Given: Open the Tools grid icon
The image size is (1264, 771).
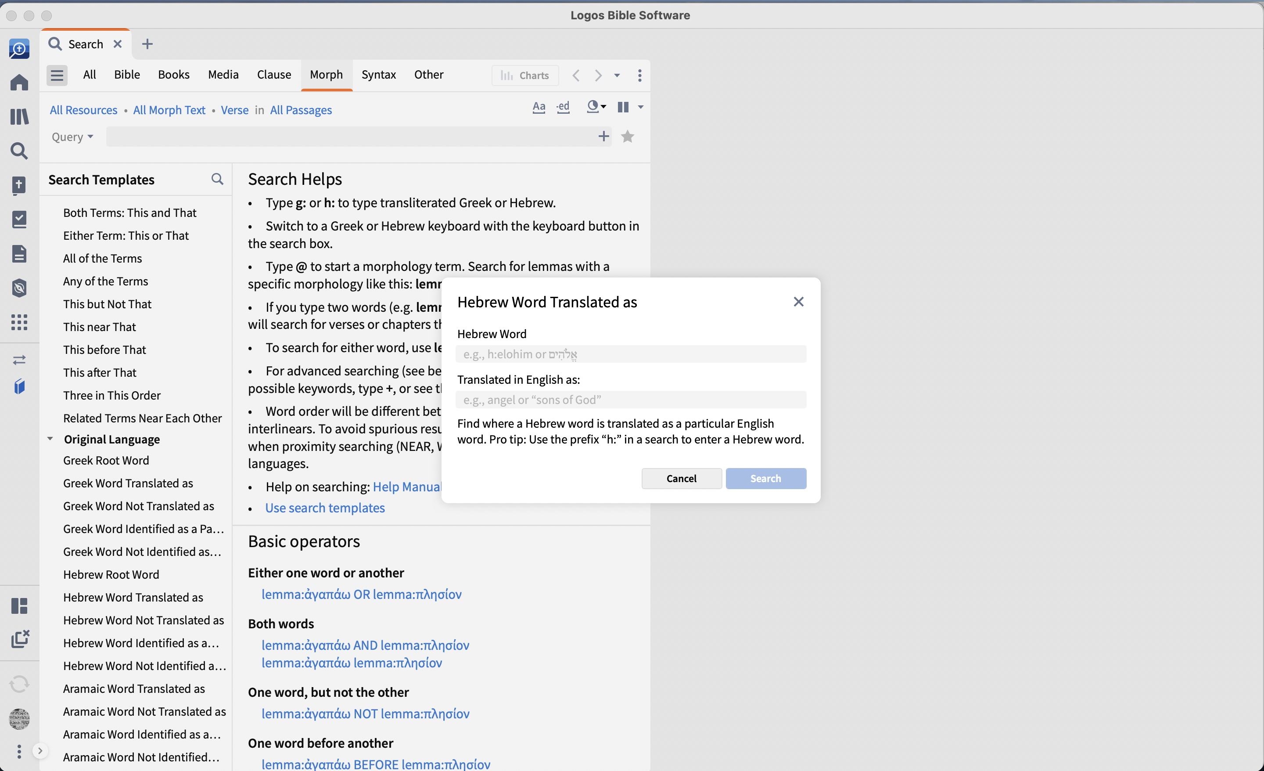Looking at the screenshot, I should (x=19, y=322).
